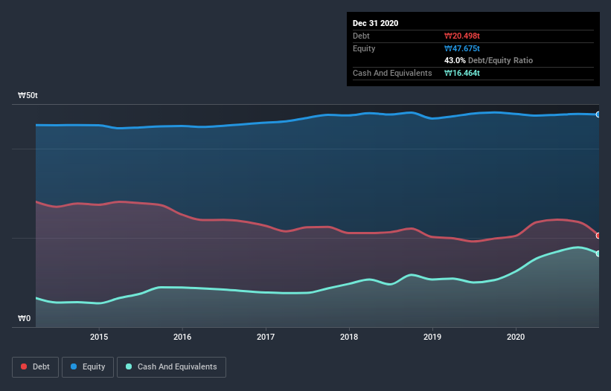Click the Equity row label in tooltip
Viewport: 611px width, 391px height.
click(x=364, y=48)
